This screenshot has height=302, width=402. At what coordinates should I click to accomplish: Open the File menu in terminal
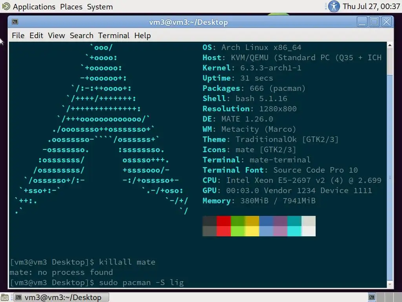[x=18, y=35]
